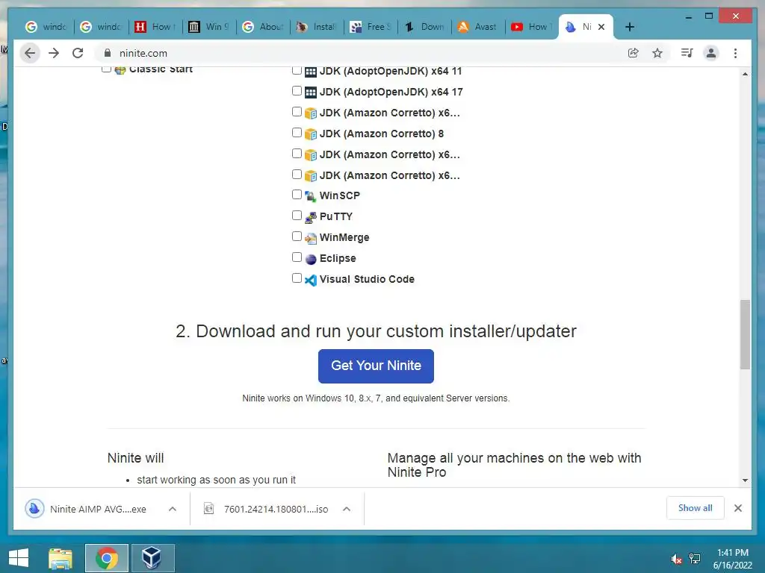
Task: Switch to the About Google tab
Action: [263, 27]
